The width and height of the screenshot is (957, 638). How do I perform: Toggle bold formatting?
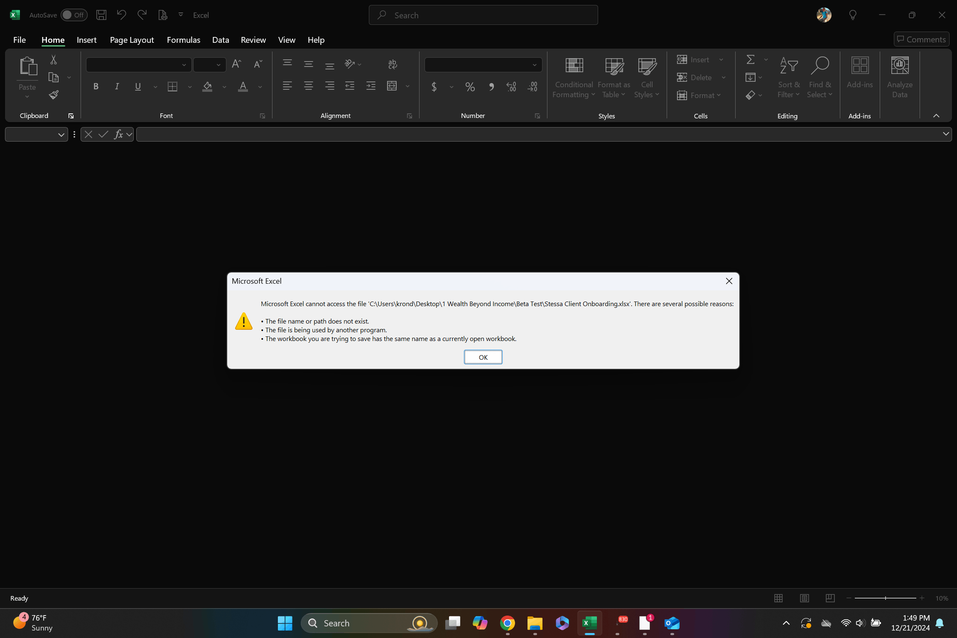pyautogui.click(x=96, y=86)
